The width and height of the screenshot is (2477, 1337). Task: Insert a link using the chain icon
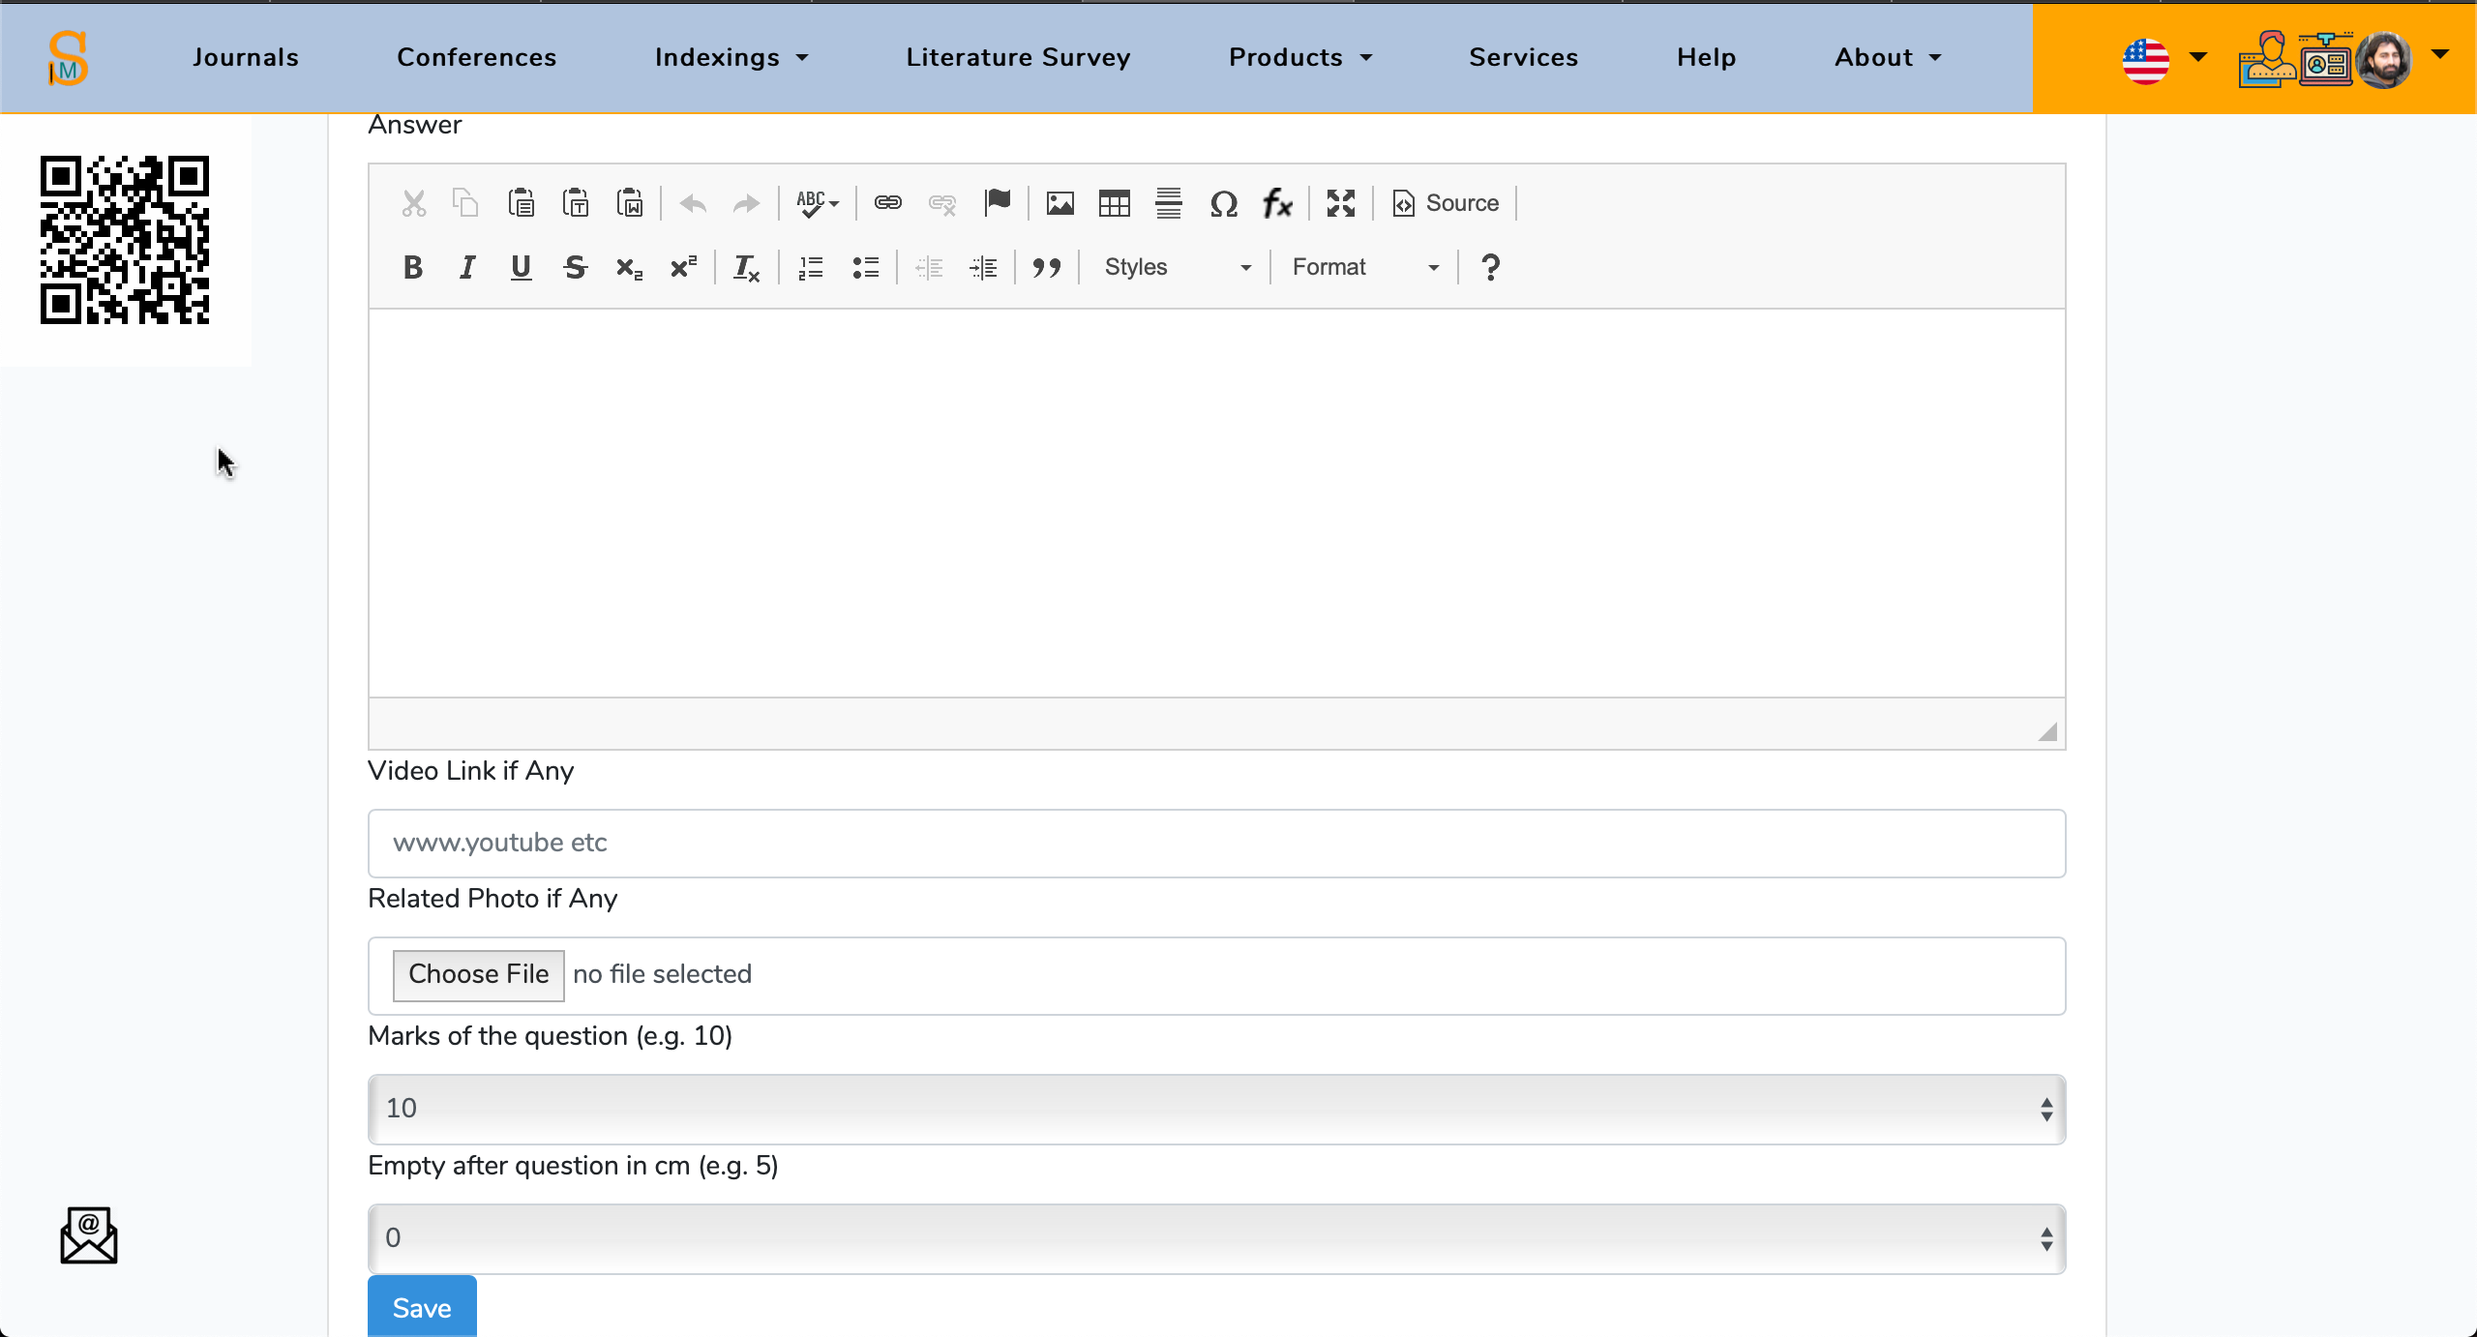point(887,203)
